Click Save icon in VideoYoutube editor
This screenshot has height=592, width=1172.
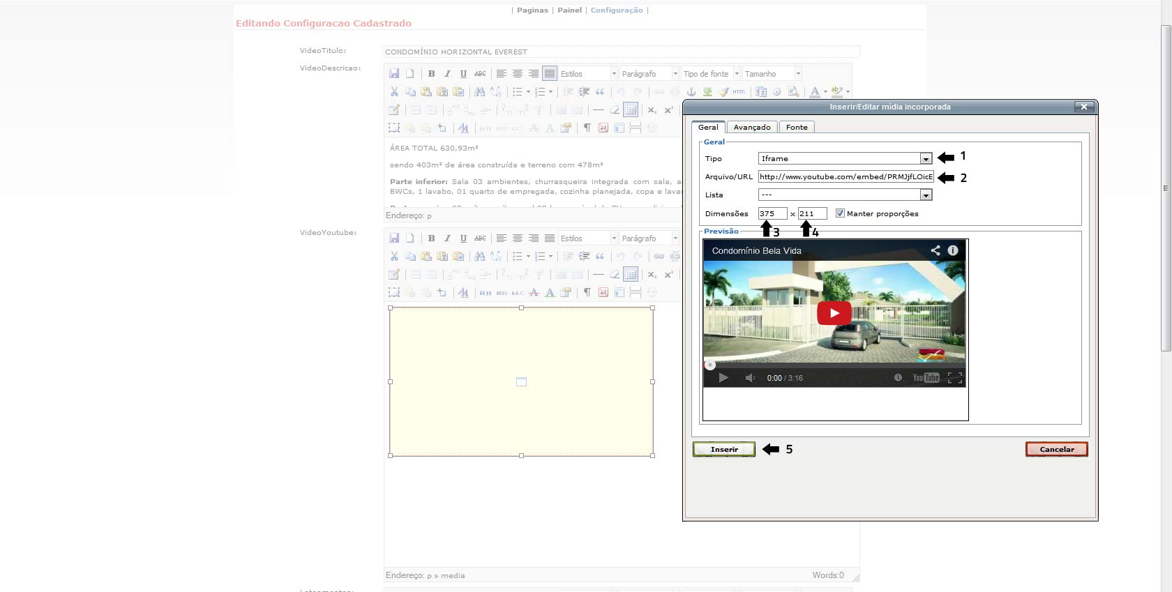[x=394, y=238]
